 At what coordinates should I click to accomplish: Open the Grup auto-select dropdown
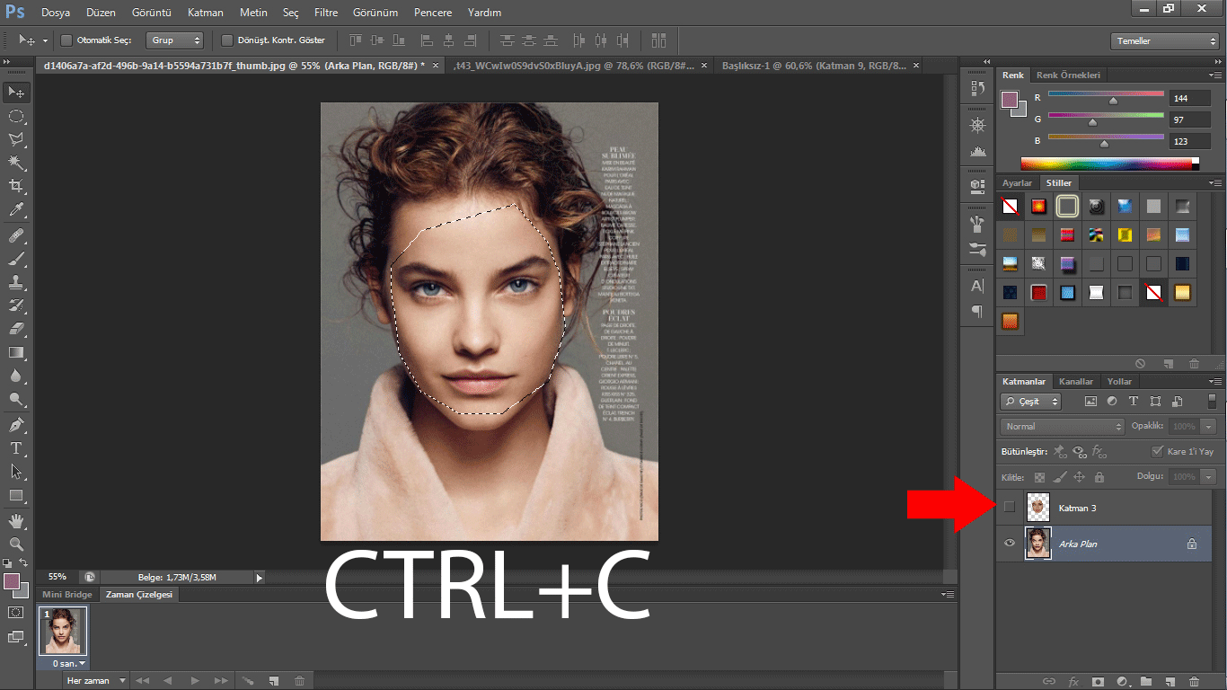pos(175,40)
